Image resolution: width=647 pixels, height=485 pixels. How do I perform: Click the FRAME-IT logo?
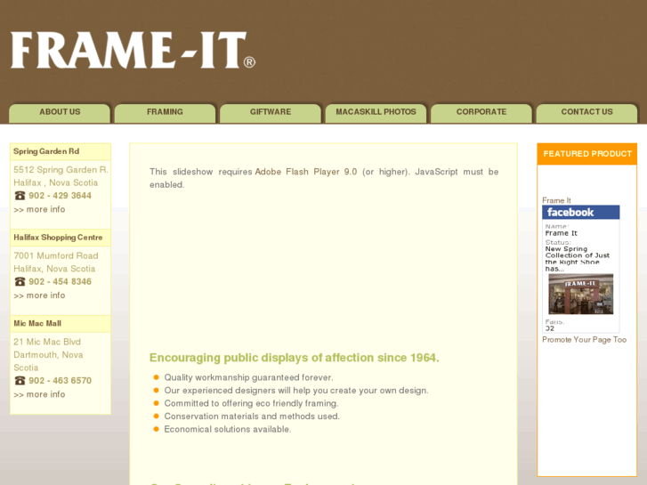tap(133, 51)
